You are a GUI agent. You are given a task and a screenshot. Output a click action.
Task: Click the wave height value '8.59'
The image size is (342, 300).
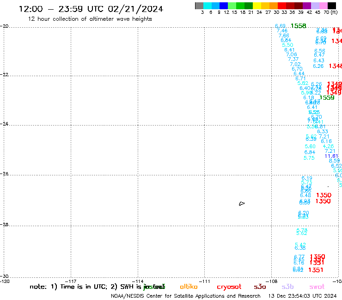[334, 161]
